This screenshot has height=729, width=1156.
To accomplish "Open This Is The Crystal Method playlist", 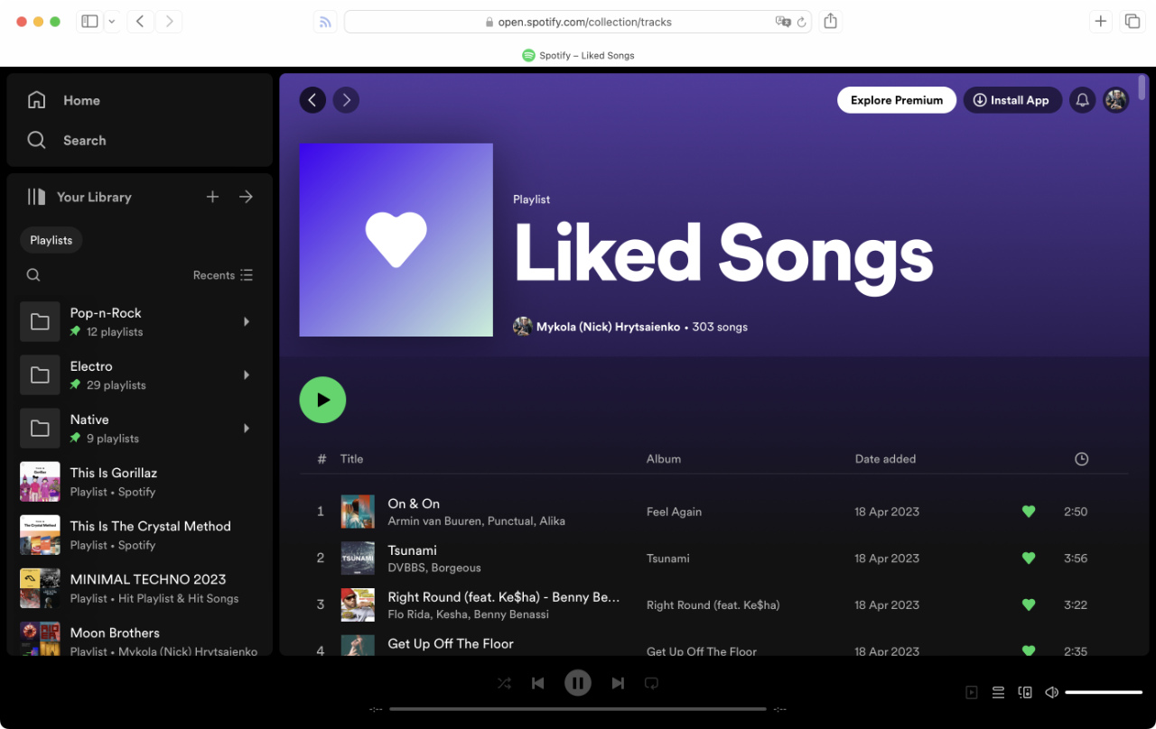I will coord(139,535).
